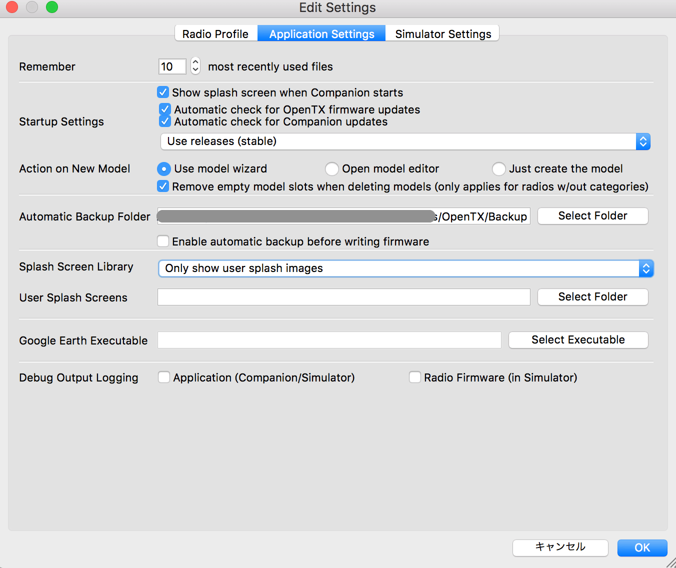
Task: Enable automatic backup before writing firmware
Action: click(163, 241)
